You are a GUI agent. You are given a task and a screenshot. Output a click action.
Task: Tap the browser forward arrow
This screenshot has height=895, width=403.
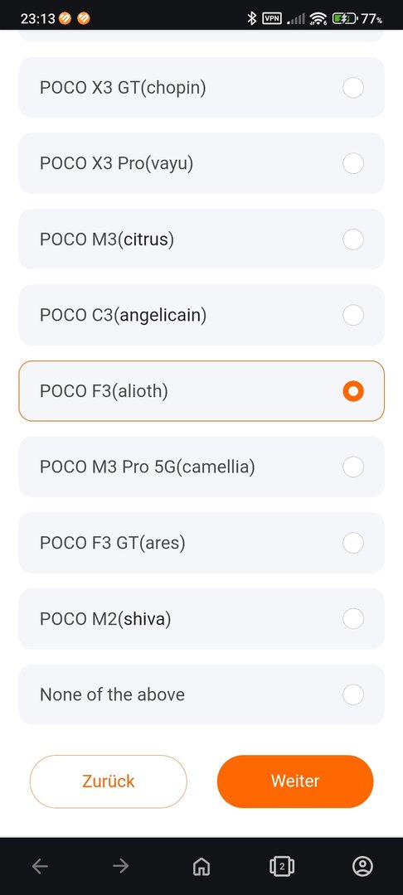click(x=120, y=867)
